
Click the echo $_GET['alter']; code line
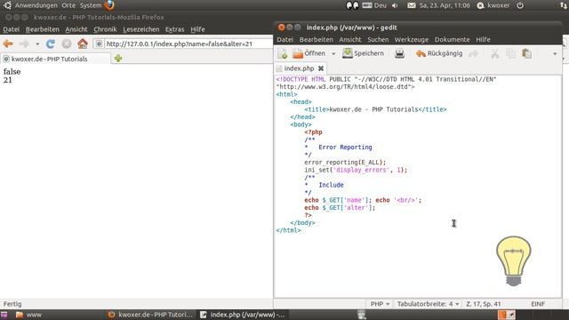point(340,207)
